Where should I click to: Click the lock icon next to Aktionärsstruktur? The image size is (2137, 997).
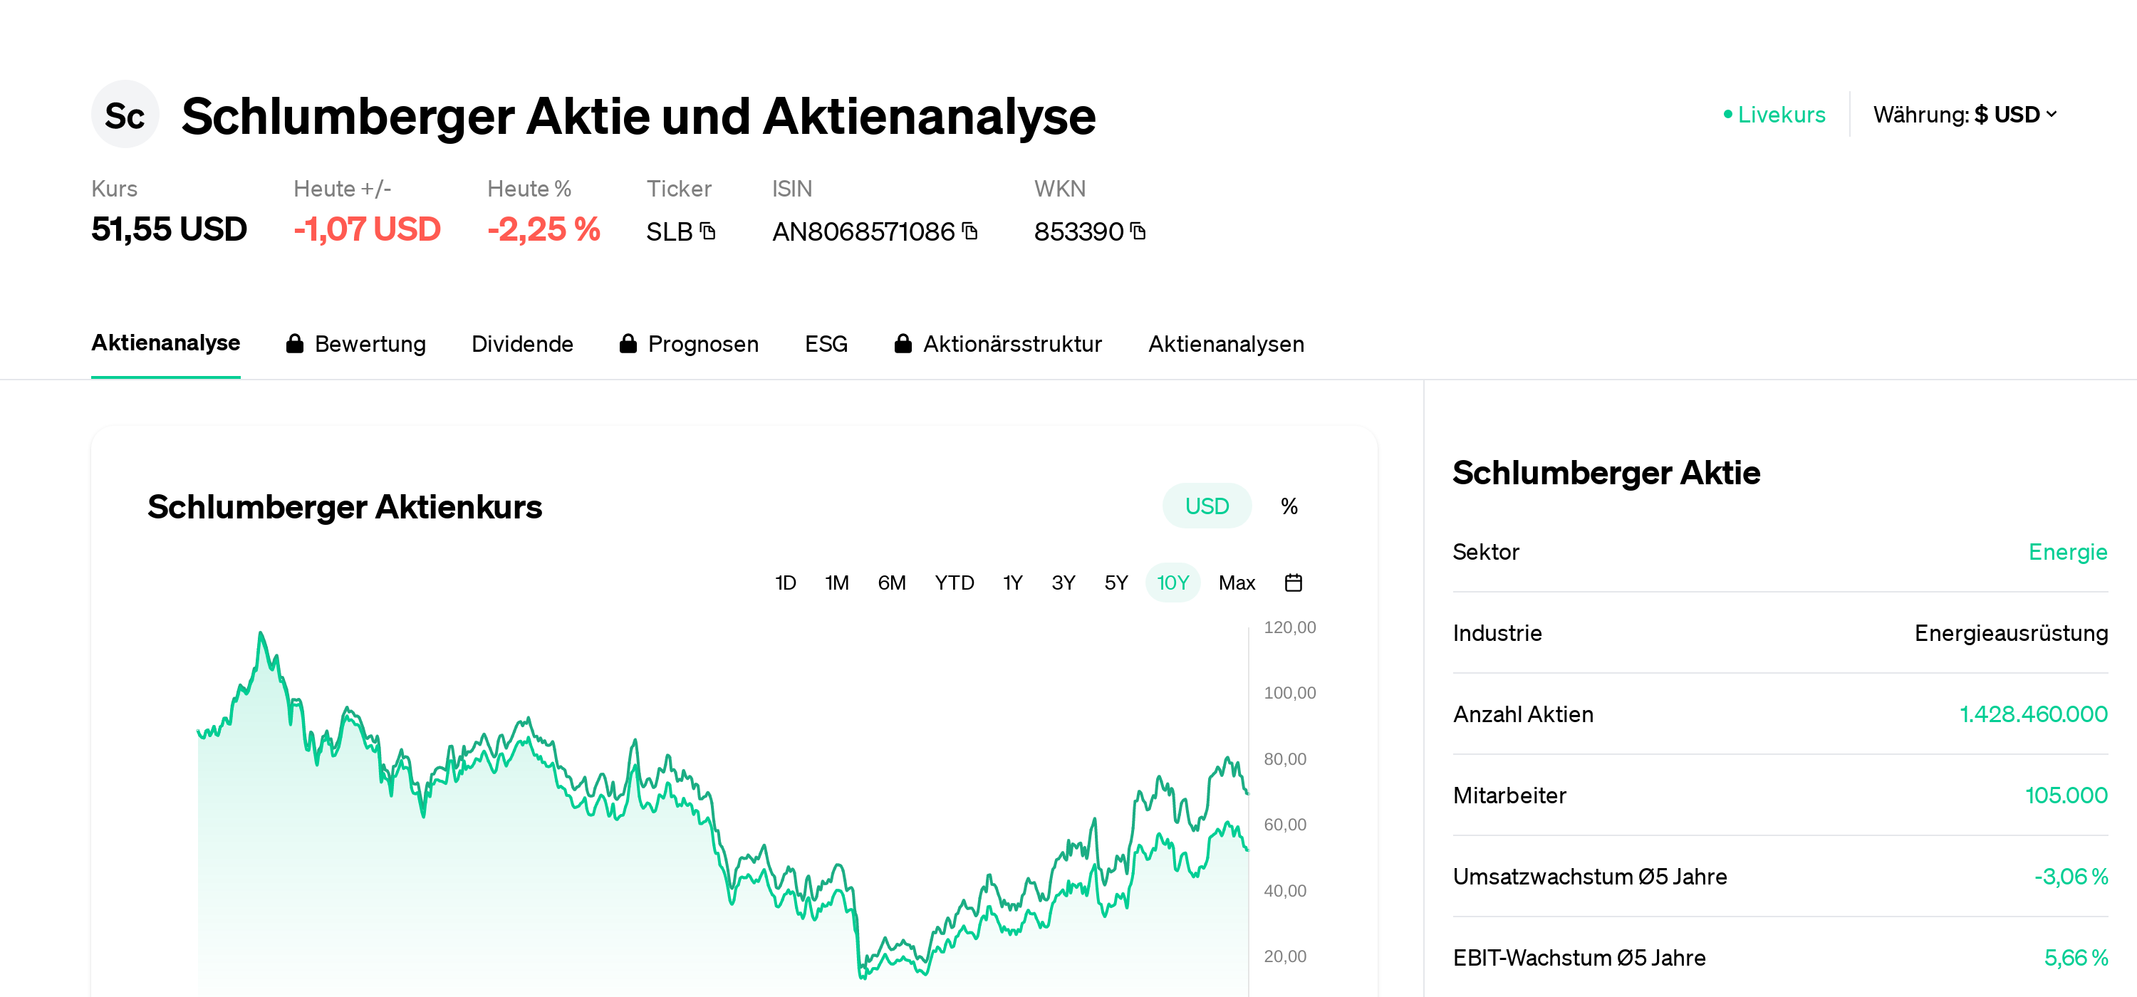903,343
